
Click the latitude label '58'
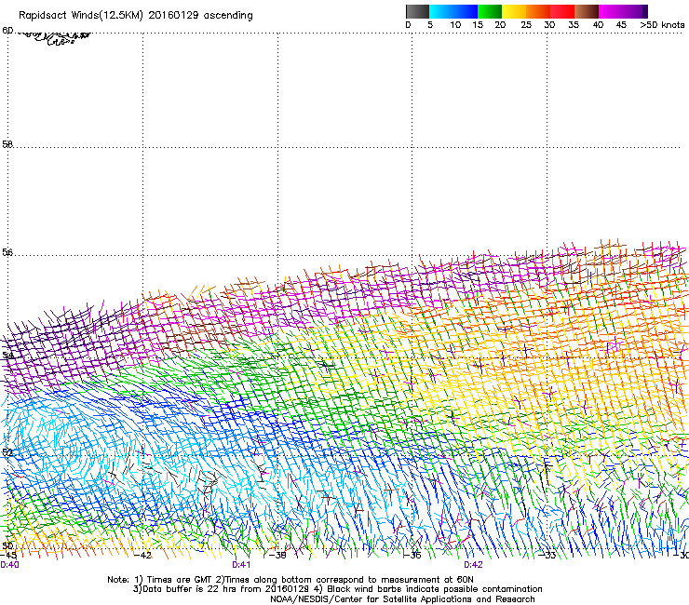[x=7, y=144]
